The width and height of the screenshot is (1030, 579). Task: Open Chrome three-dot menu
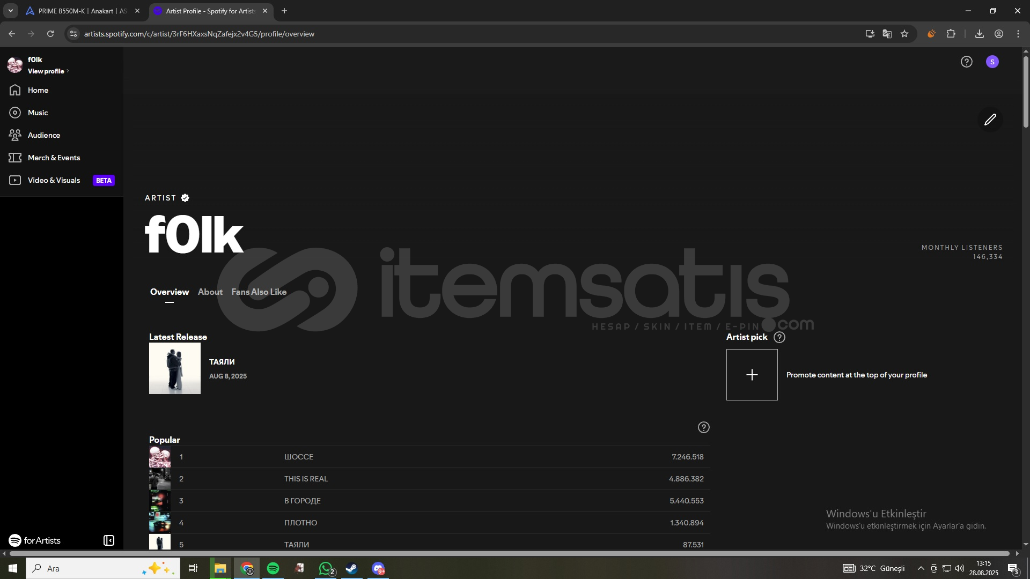click(x=1018, y=34)
